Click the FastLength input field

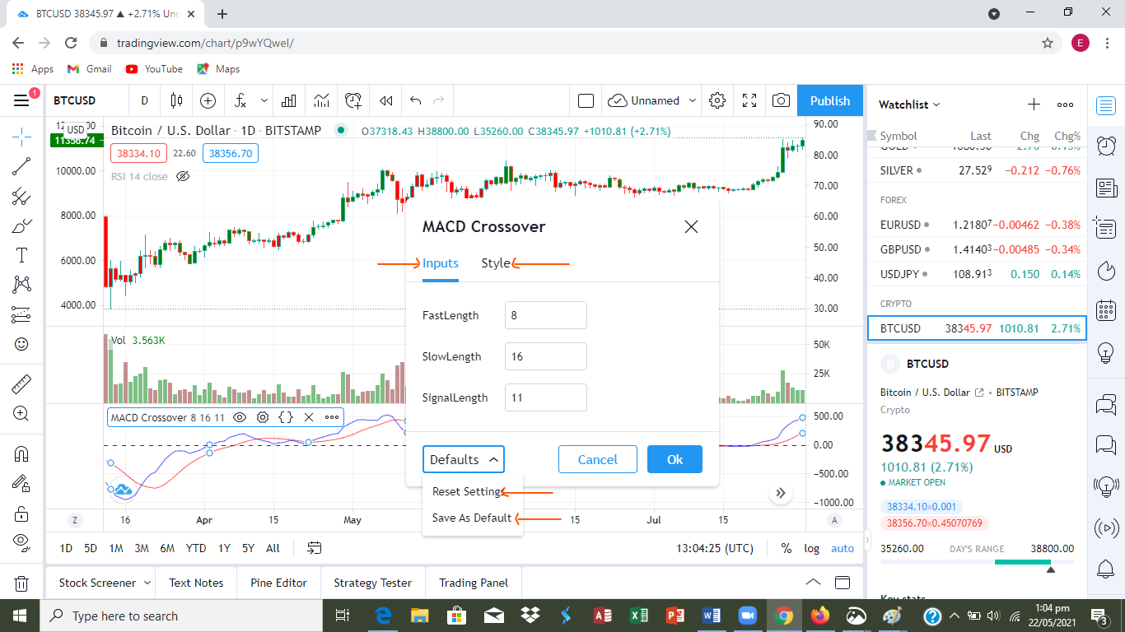coord(546,315)
